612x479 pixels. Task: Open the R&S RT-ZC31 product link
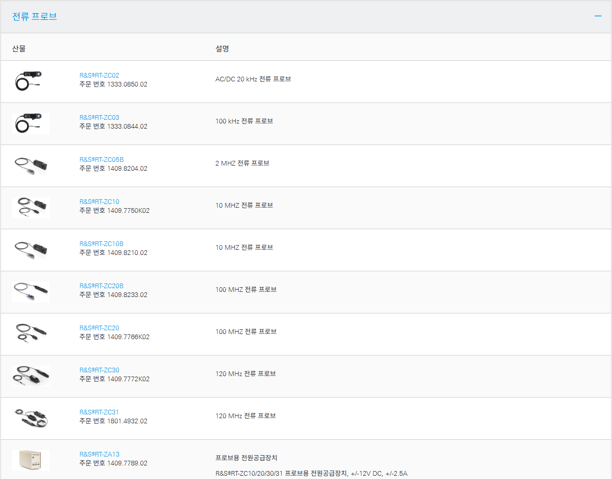click(x=99, y=412)
